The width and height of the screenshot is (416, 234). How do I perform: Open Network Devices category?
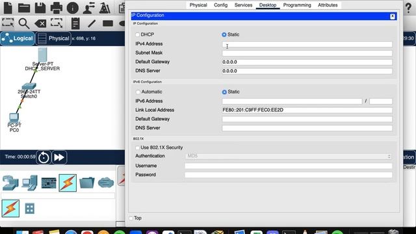10,183
